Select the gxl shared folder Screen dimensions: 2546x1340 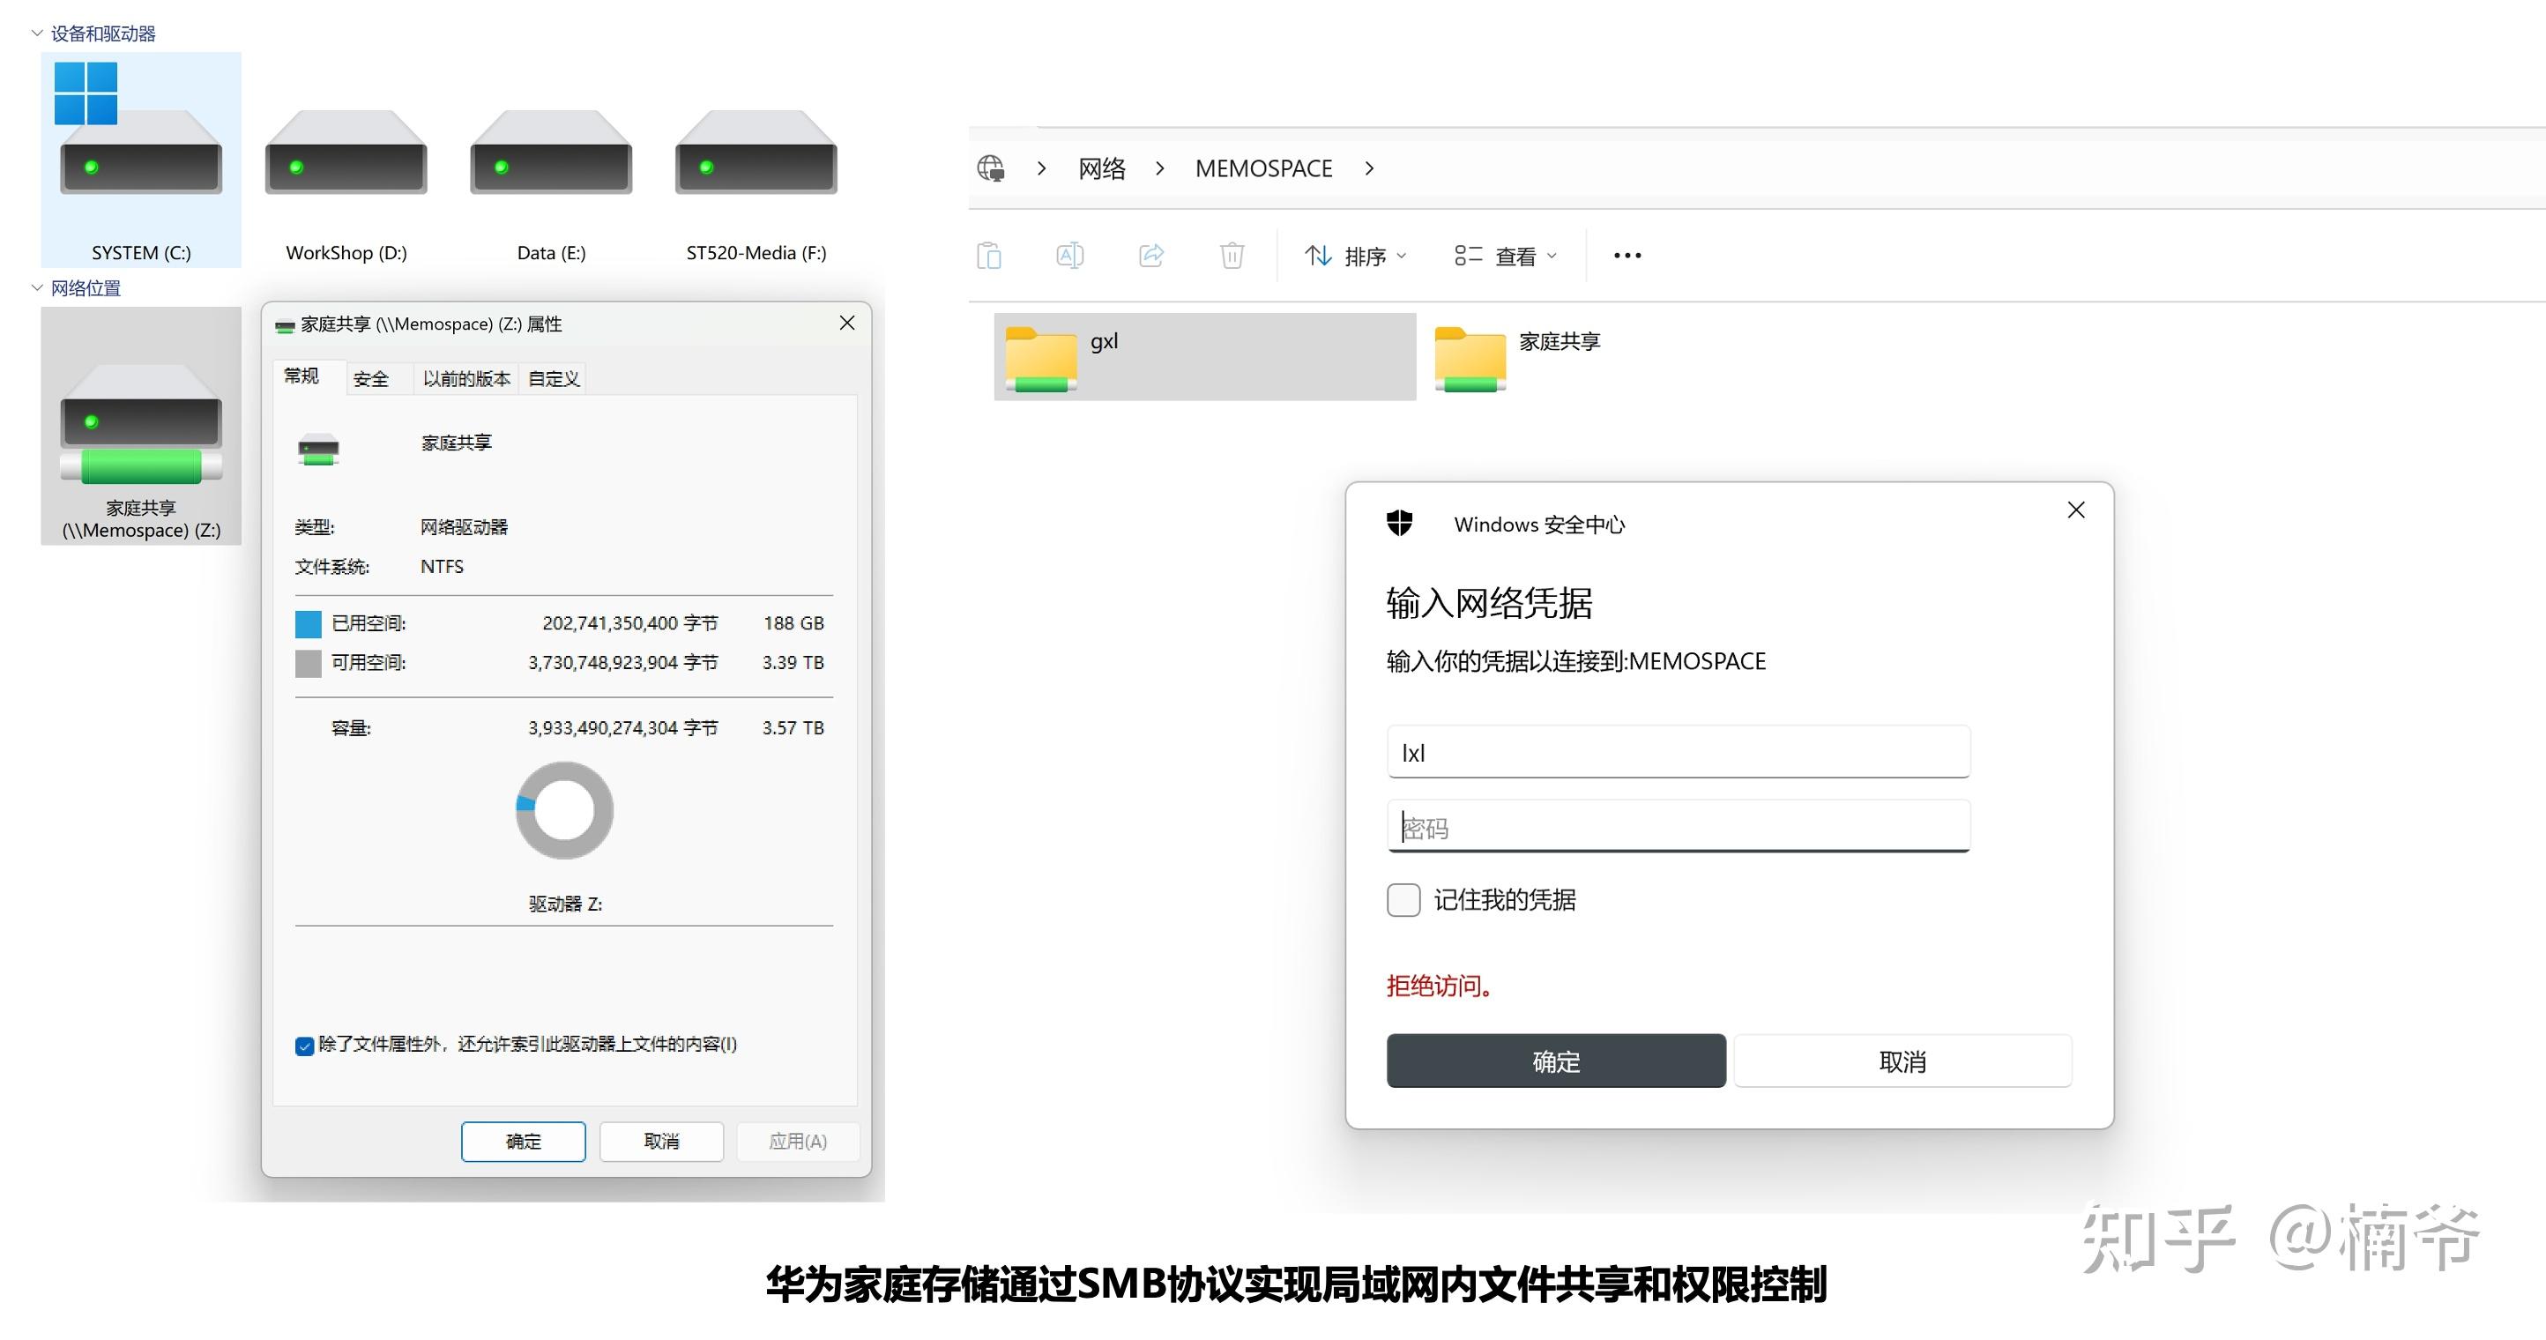[1205, 357]
